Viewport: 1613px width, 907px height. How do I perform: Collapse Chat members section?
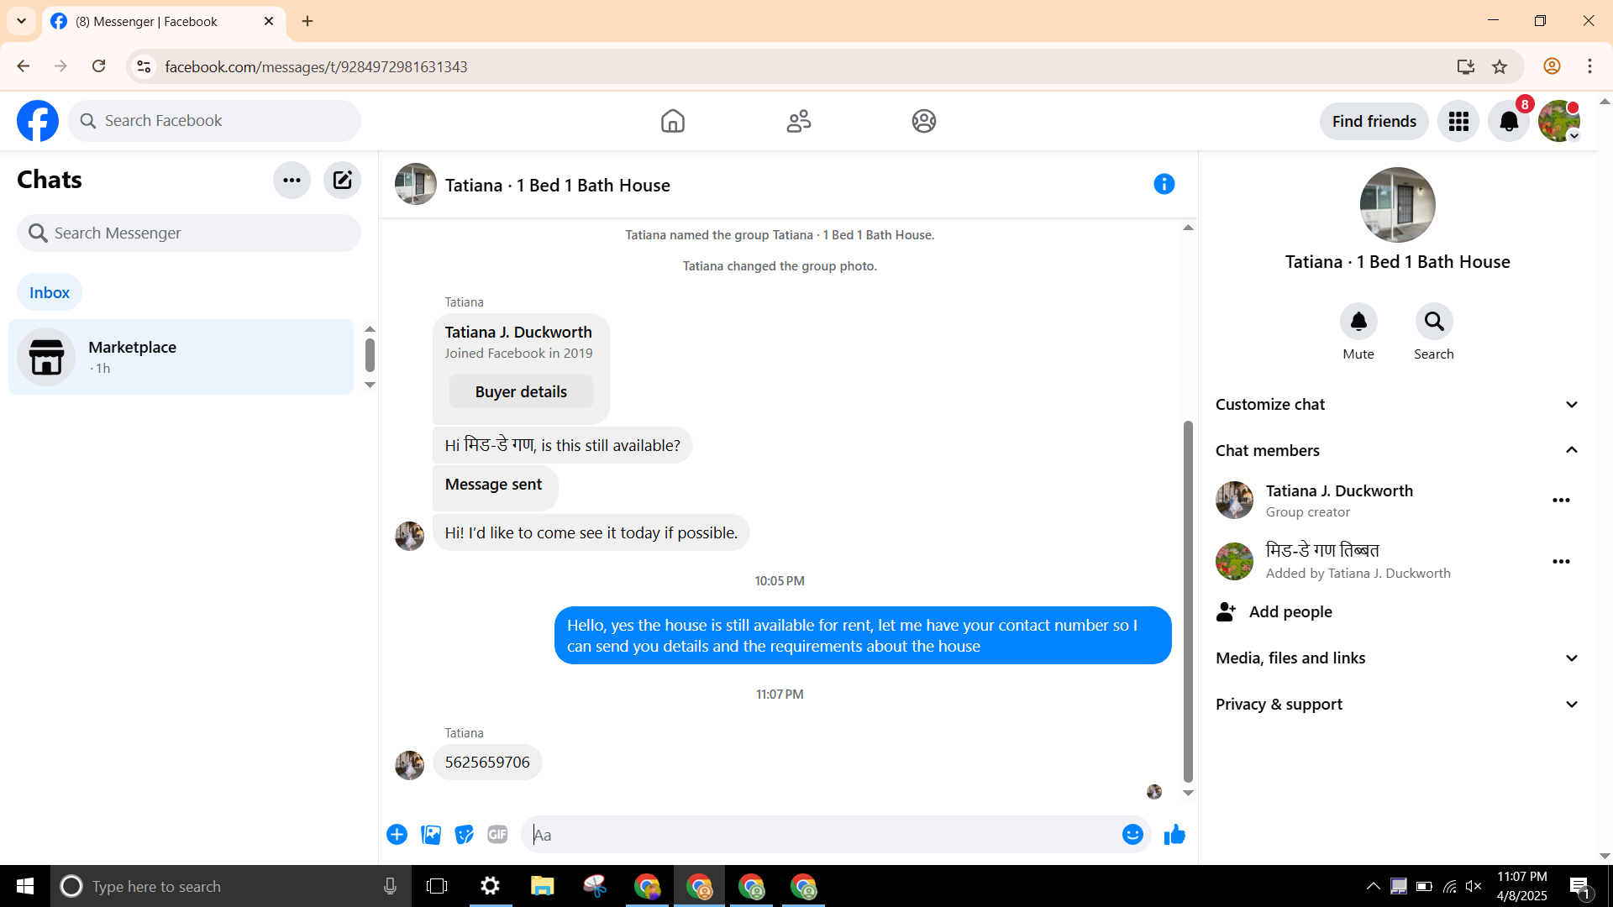point(1396,450)
